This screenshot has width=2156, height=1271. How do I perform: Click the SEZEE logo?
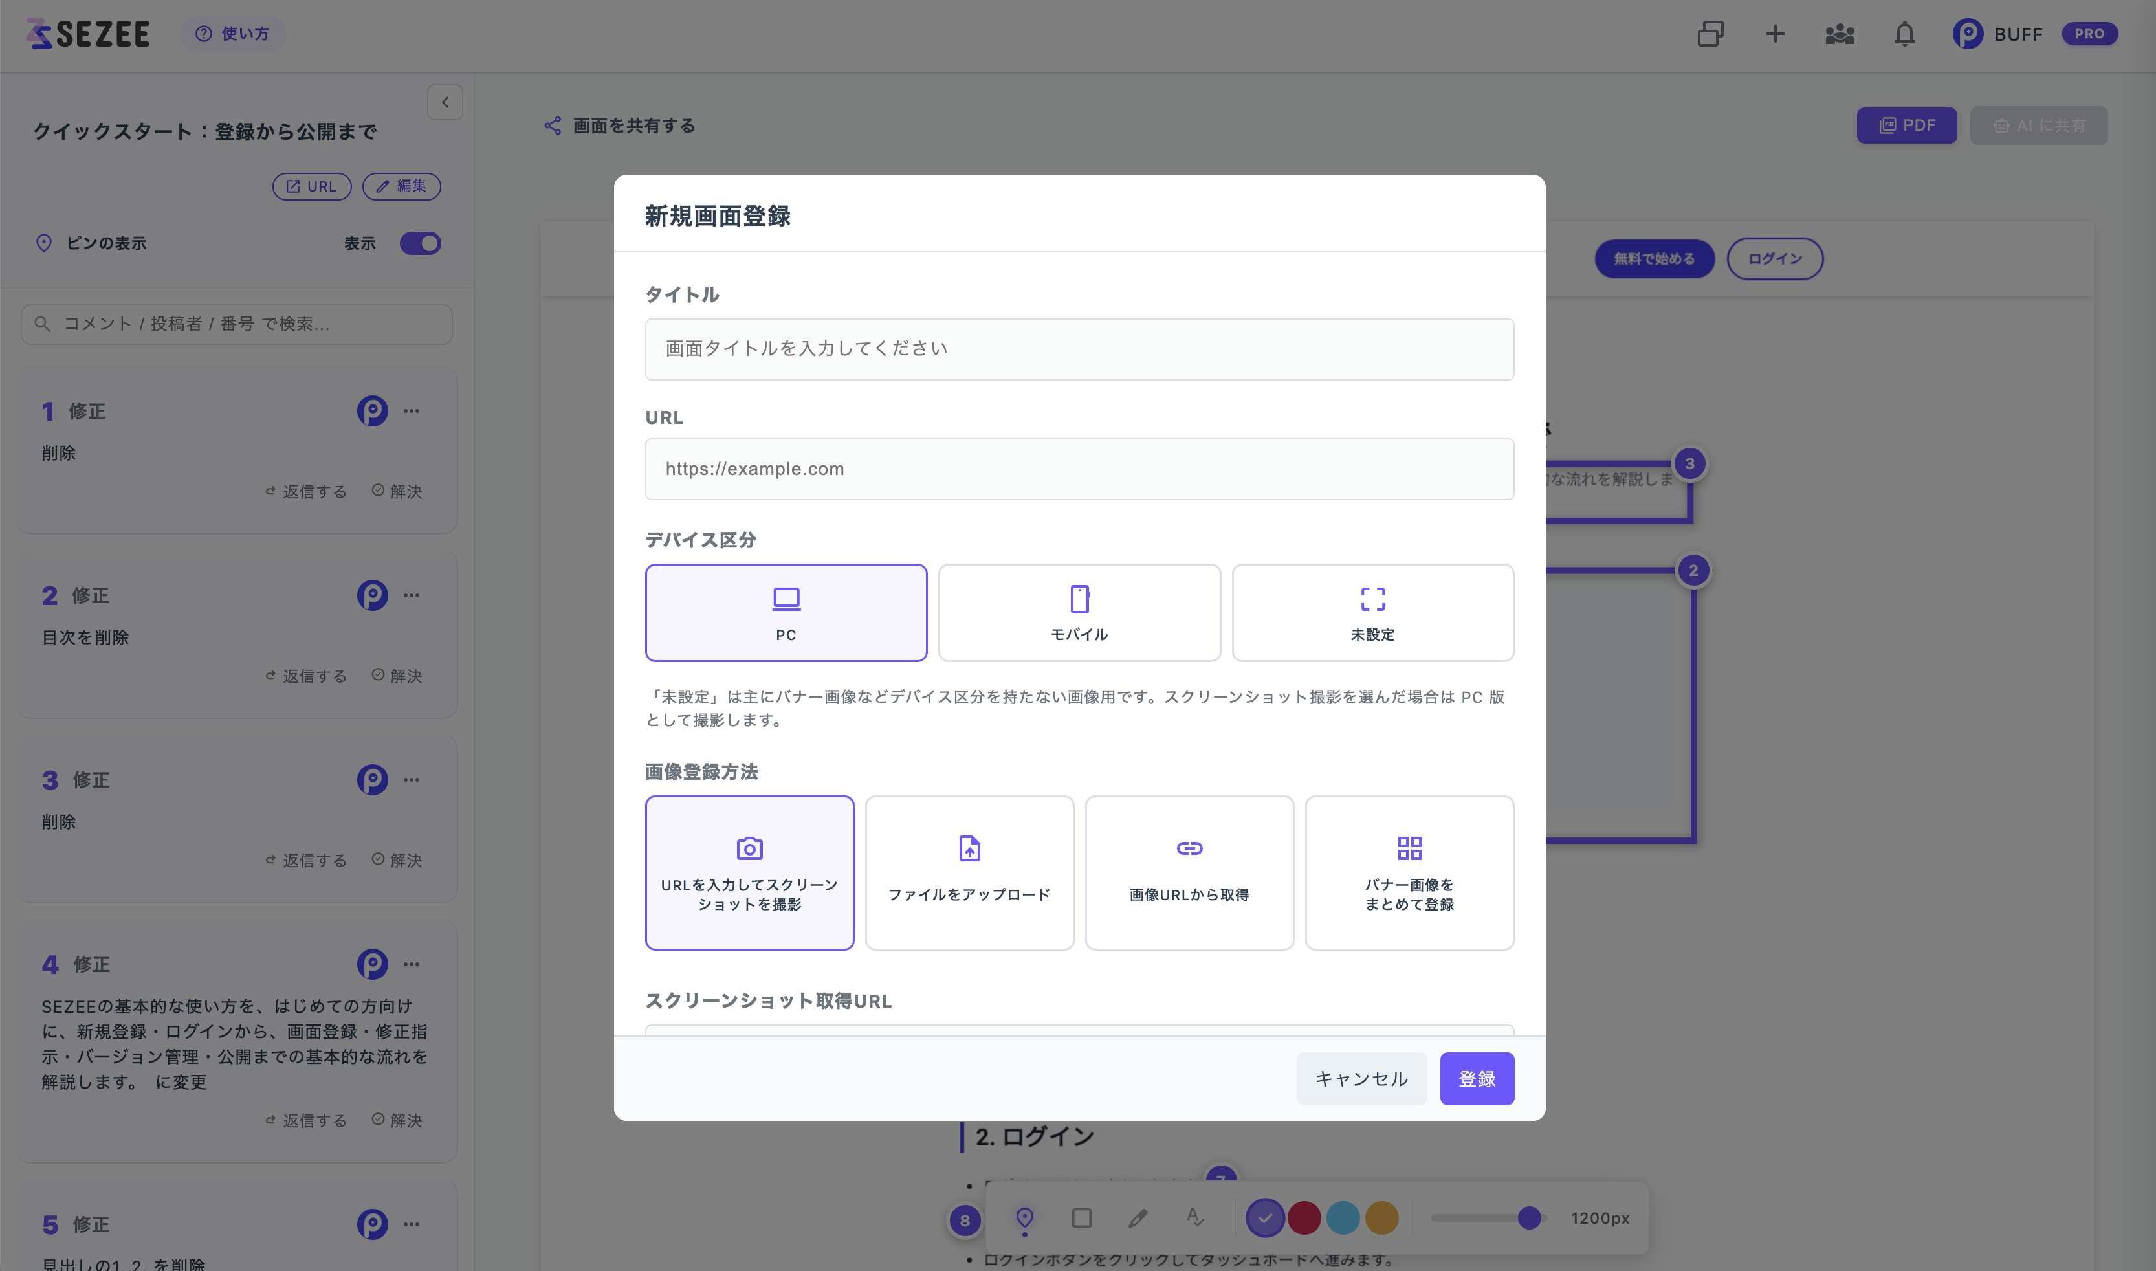point(87,34)
